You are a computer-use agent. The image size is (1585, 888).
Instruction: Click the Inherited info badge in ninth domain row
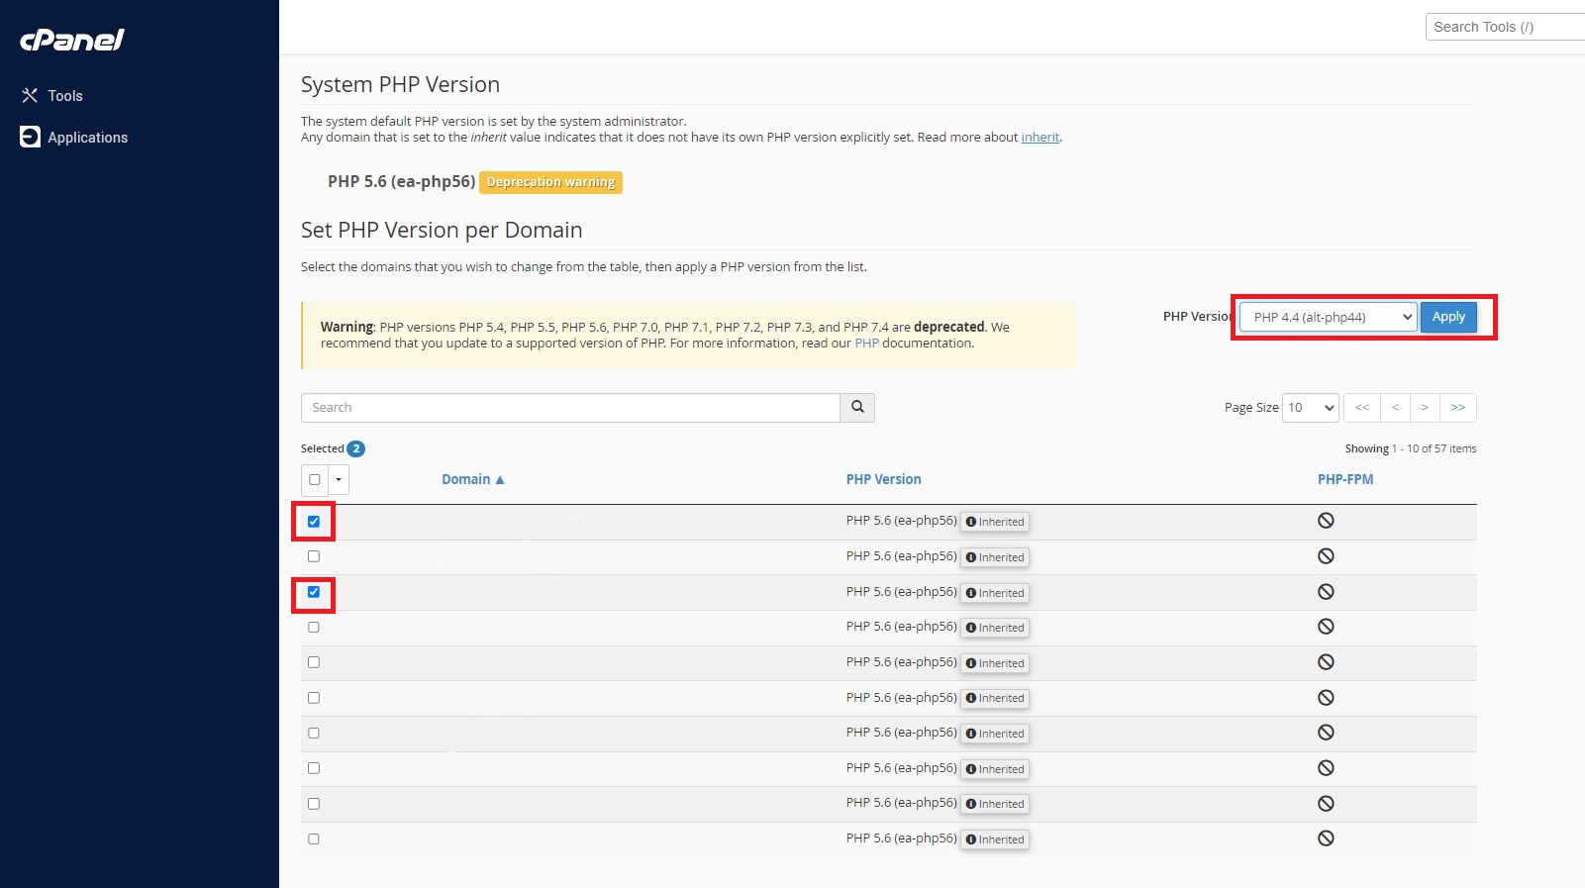[995, 804]
